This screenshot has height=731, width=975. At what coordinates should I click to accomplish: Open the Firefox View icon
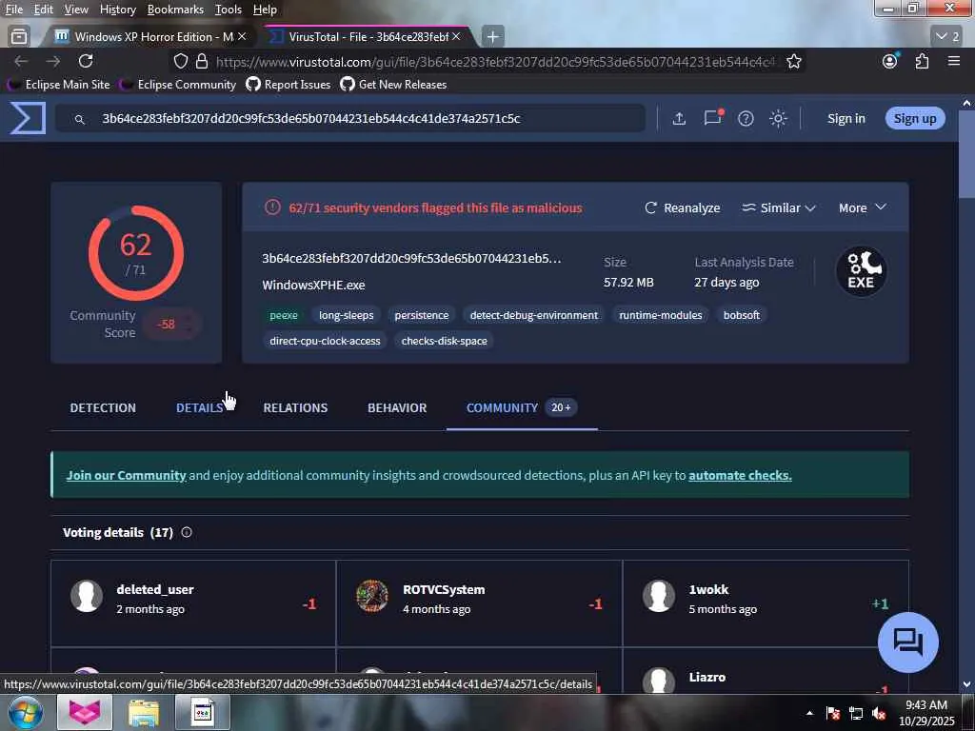[19, 37]
